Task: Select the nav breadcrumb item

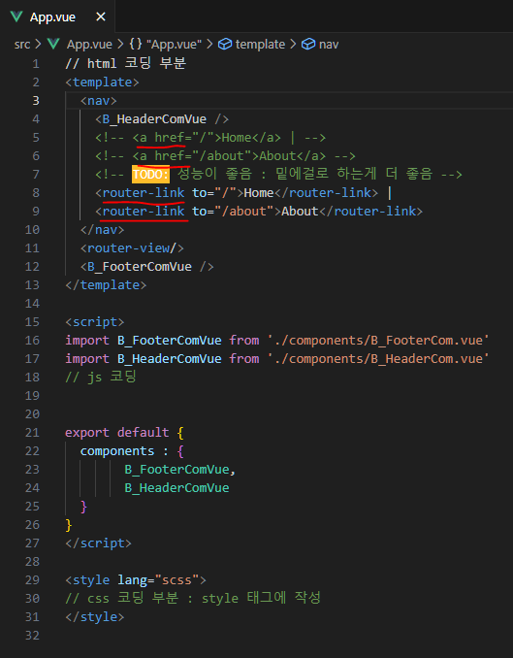Action: (329, 44)
